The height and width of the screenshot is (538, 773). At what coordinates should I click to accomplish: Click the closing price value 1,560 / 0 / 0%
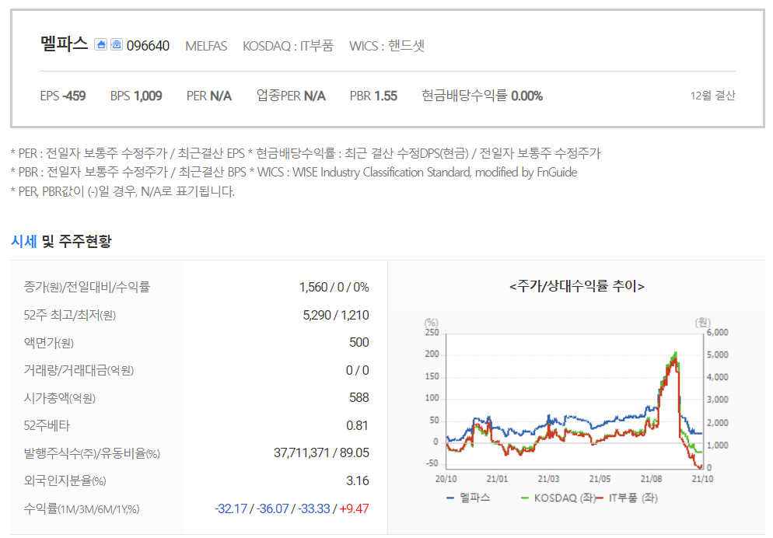point(334,287)
